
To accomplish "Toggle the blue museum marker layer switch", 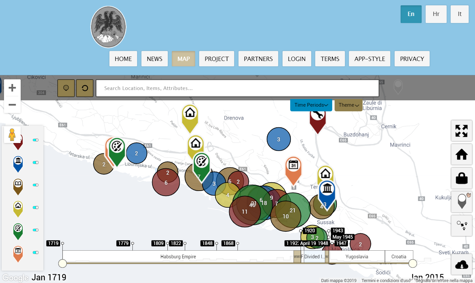I will 35,163.
